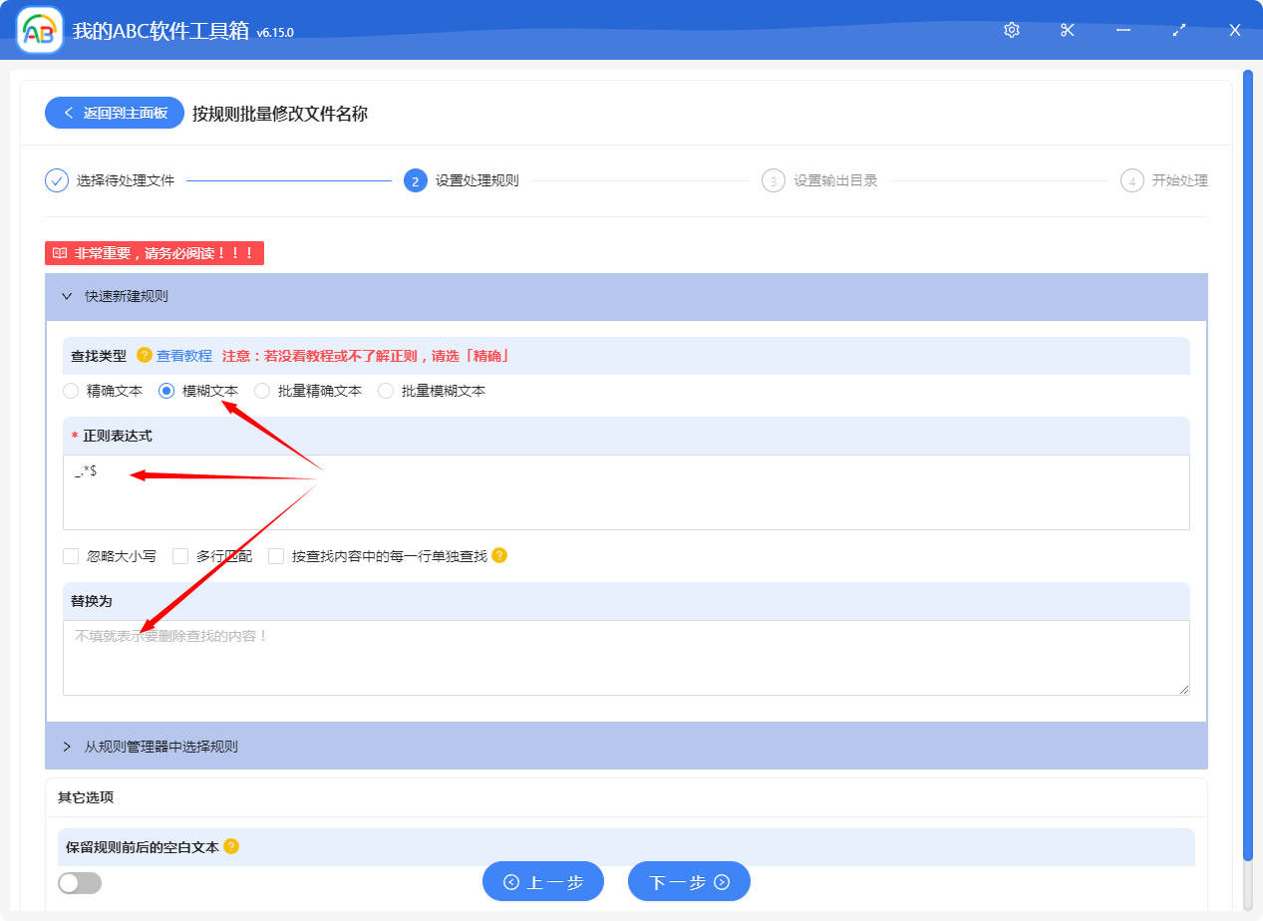Expand the 从规则管理器中选择规则 section
The width and height of the screenshot is (1263, 921).
pos(67,746)
